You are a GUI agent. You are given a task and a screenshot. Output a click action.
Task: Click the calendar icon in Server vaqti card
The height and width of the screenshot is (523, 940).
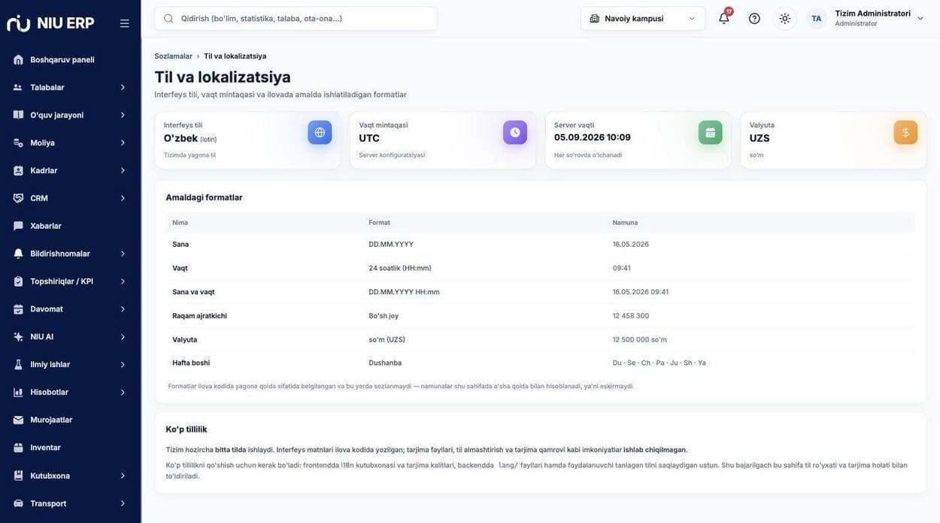pos(711,132)
